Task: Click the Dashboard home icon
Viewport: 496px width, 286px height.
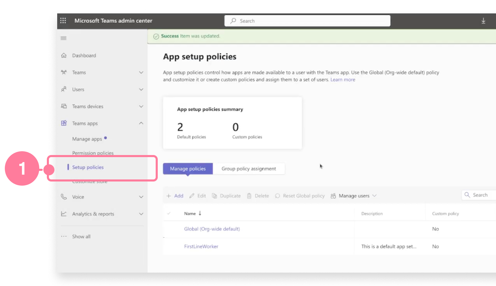Action: (63, 55)
